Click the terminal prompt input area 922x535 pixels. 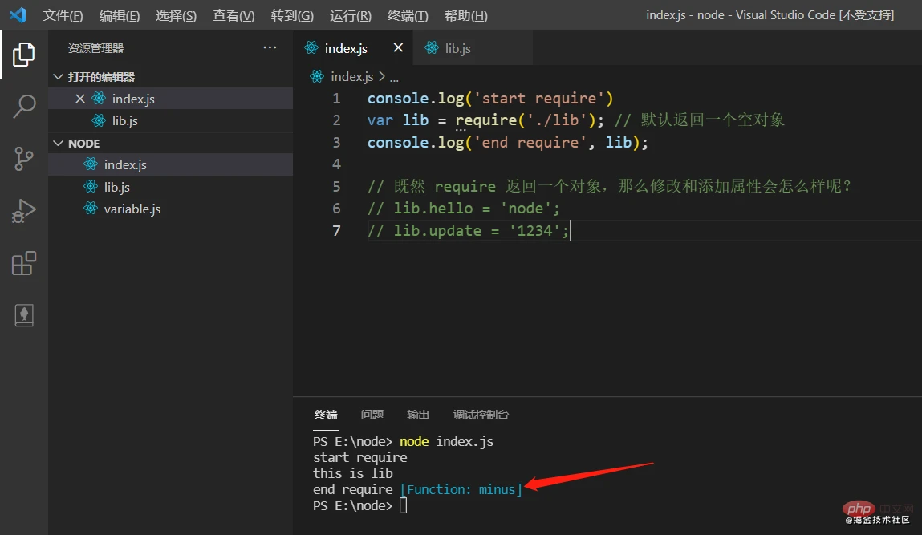(x=404, y=505)
